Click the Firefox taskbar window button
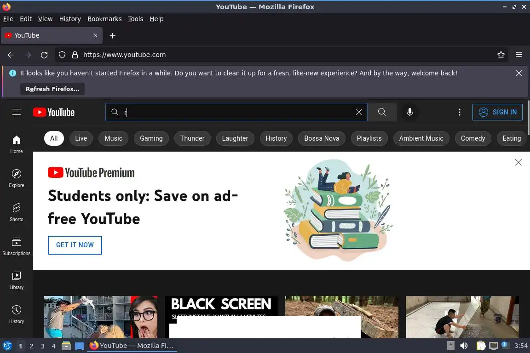The width and height of the screenshot is (530, 353). (x=132, y=346)
